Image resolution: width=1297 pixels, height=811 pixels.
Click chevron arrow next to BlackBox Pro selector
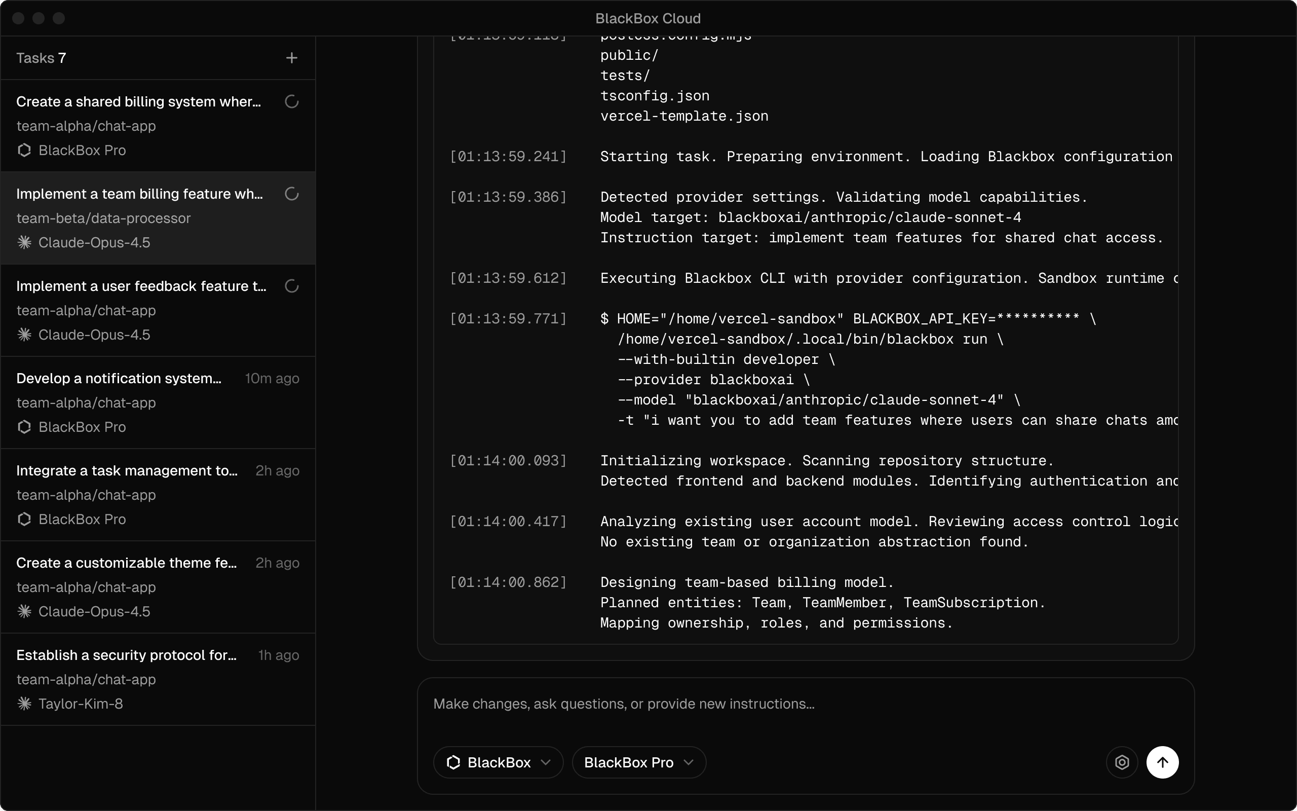pos(689,762)
